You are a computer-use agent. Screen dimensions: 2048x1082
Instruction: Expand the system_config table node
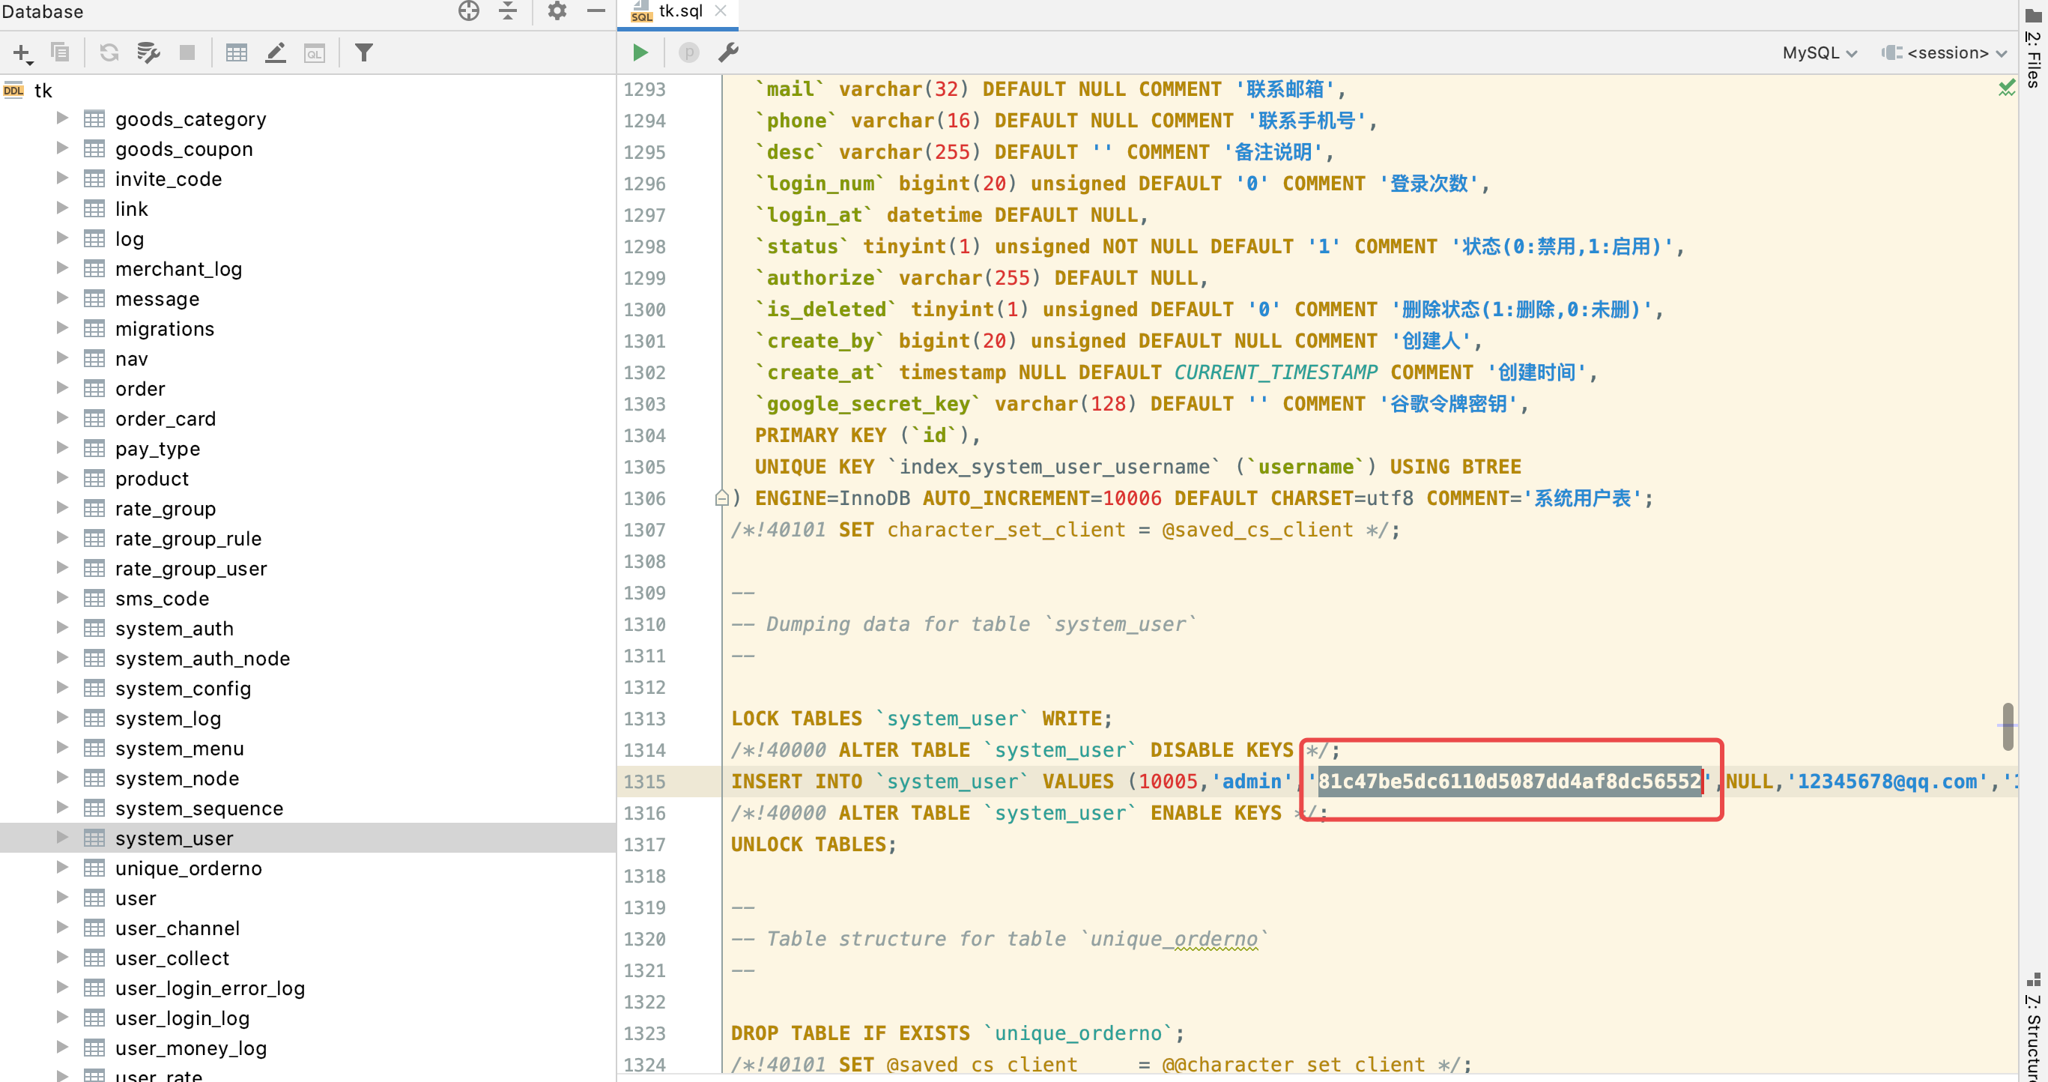click(62, 688)
